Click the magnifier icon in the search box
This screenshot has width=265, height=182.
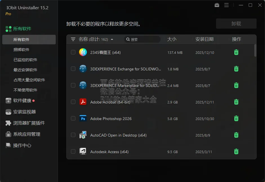tap(128, 39)
